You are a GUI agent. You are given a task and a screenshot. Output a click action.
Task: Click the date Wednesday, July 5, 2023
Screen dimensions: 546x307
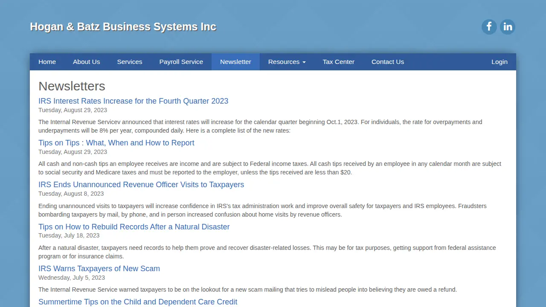(x=72, y=277)
